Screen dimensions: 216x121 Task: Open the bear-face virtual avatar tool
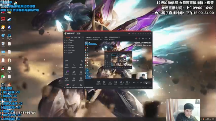pos(66,79)
